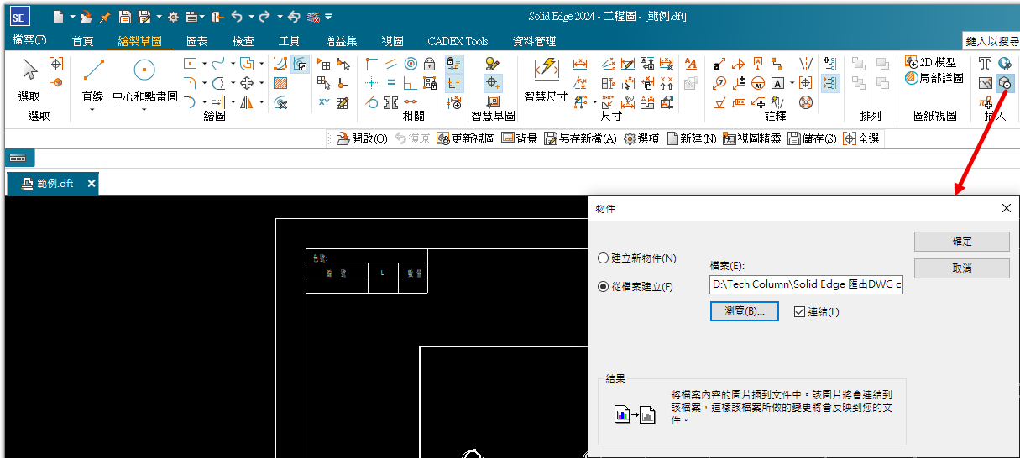The height and width of the screenshot is (458, 1020).
Task: Open the 資料管理 tab
Action: click(x=534, y=40)
